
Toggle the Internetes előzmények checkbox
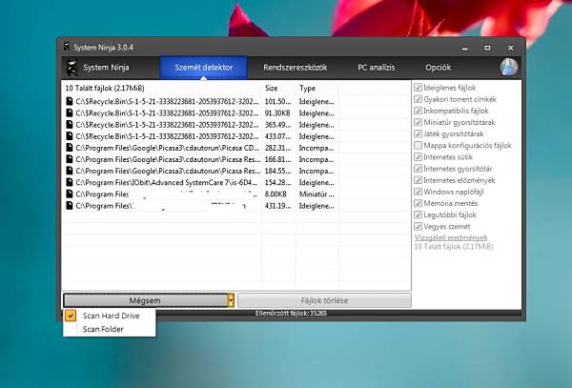(419, 180)
